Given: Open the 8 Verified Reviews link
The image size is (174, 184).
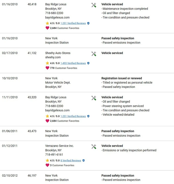Looking at the screenshot, I should 71,160.
